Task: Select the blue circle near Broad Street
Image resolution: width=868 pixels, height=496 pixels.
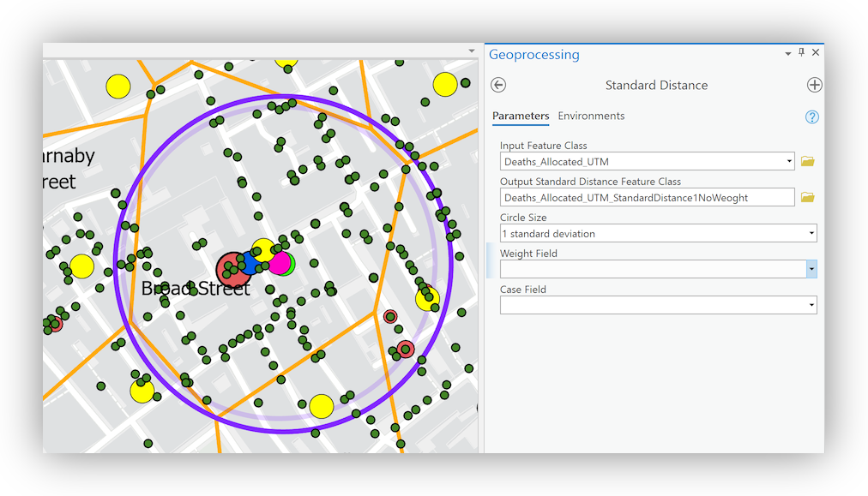Action: coord(249,264)
